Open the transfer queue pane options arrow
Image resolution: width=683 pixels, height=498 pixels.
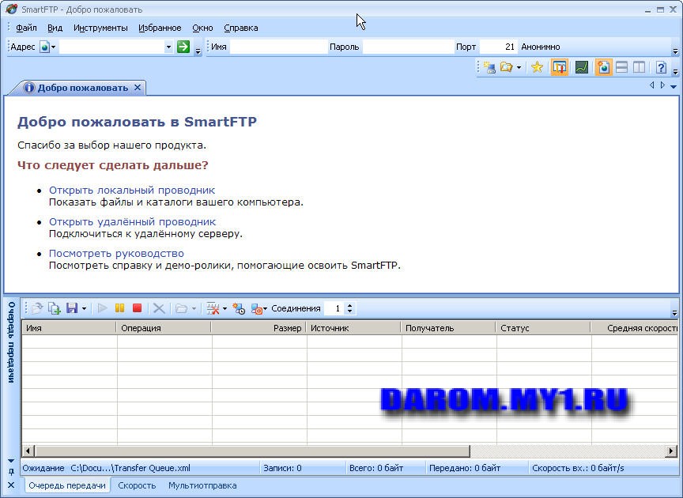[11, 460]
